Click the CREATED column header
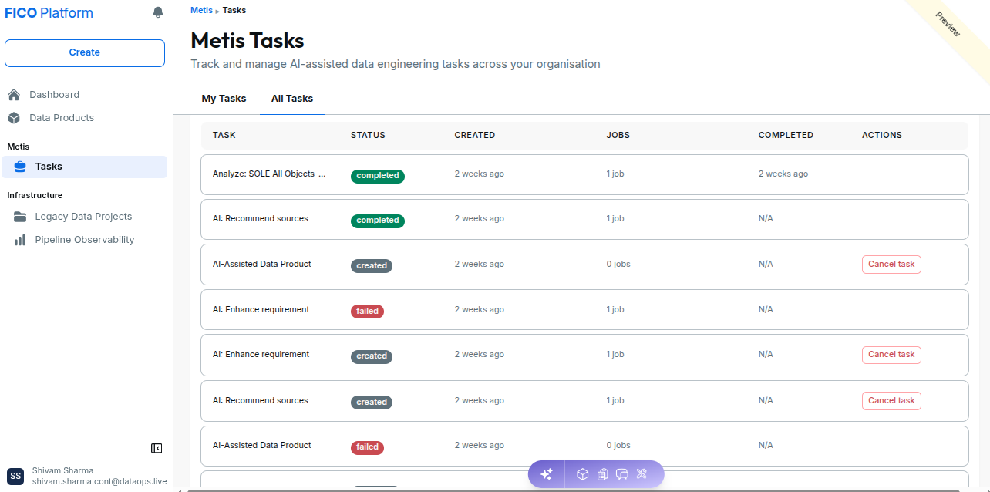990x492 pixels. [475, 135]
